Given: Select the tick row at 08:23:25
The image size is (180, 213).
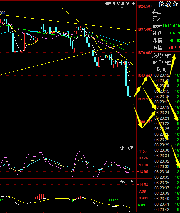Looking at the screenshot, I should [167, 129].
